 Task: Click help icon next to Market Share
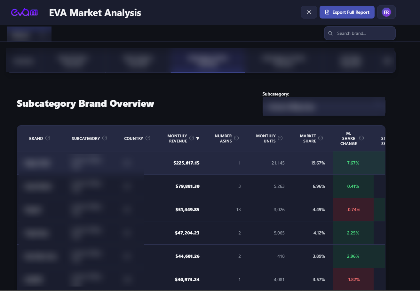321,138
